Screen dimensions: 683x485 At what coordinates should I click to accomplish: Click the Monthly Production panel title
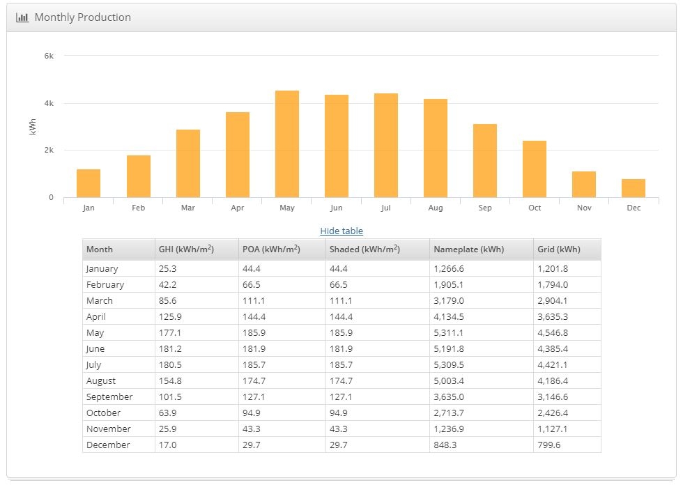[82, 17]
